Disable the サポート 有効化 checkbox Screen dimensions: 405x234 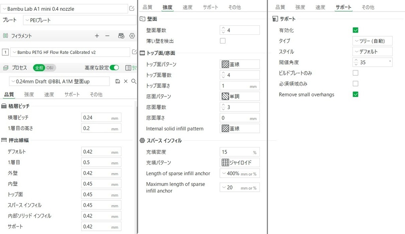point(356,30)
